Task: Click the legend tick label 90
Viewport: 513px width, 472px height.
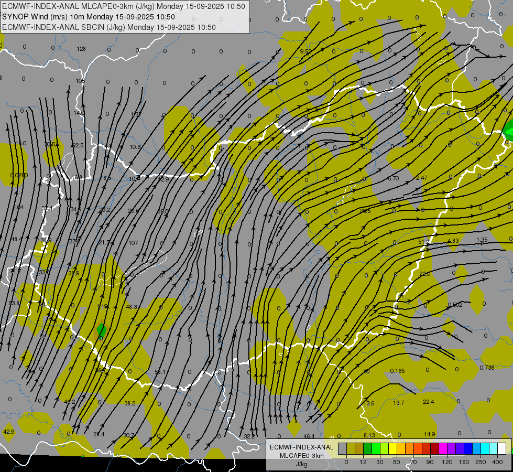Action: point(430,462)
